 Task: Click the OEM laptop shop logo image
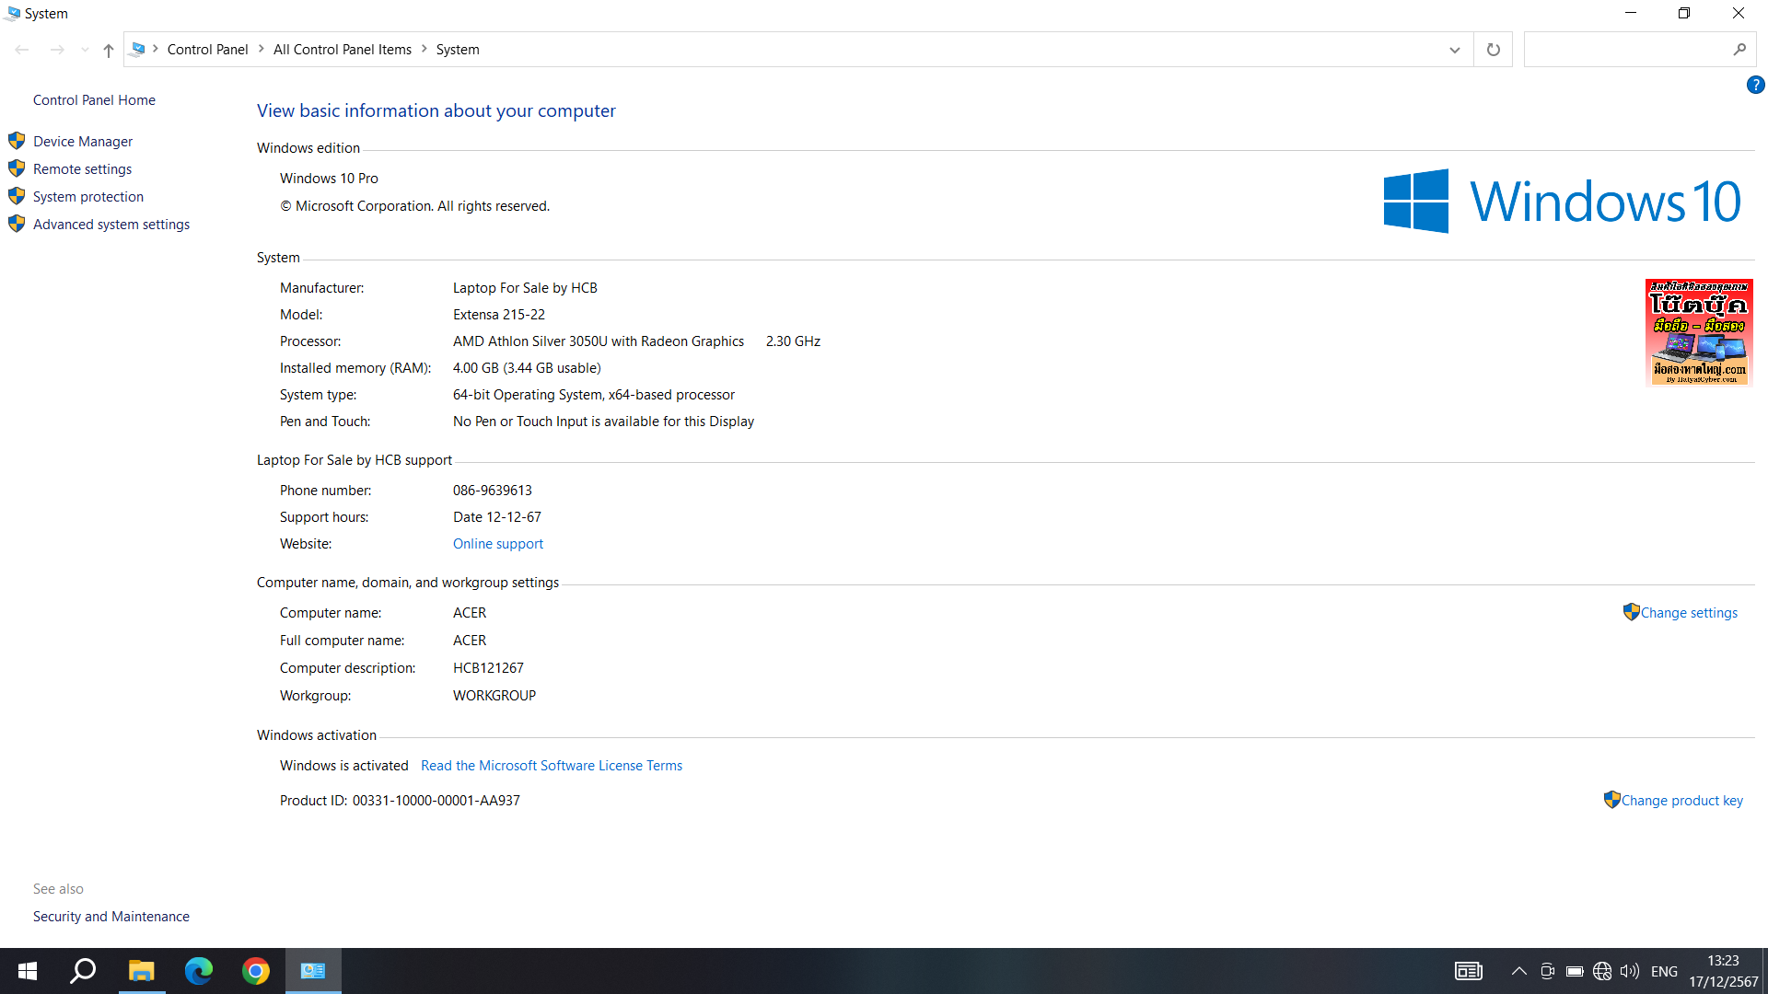[1699, 332]
